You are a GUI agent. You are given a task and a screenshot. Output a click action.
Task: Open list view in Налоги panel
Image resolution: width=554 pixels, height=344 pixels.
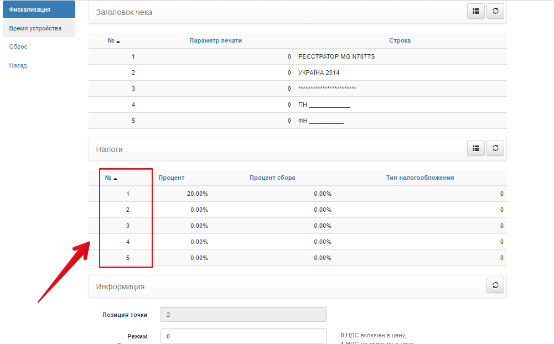[475, 148]
